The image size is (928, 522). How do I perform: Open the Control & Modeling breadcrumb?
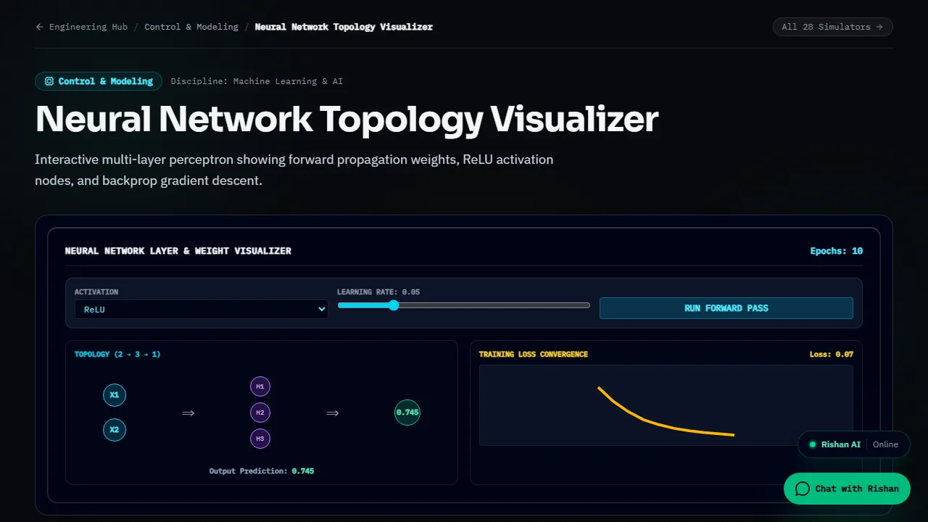(x=191, y=27)
